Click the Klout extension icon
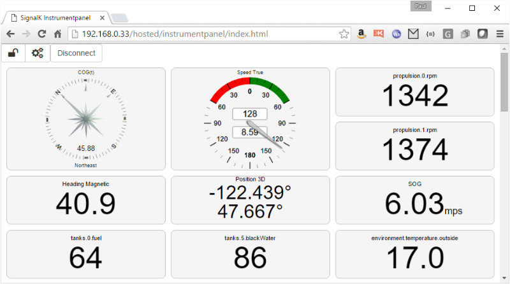This screenshot has height=284, width=510. [x=379, y=34]
